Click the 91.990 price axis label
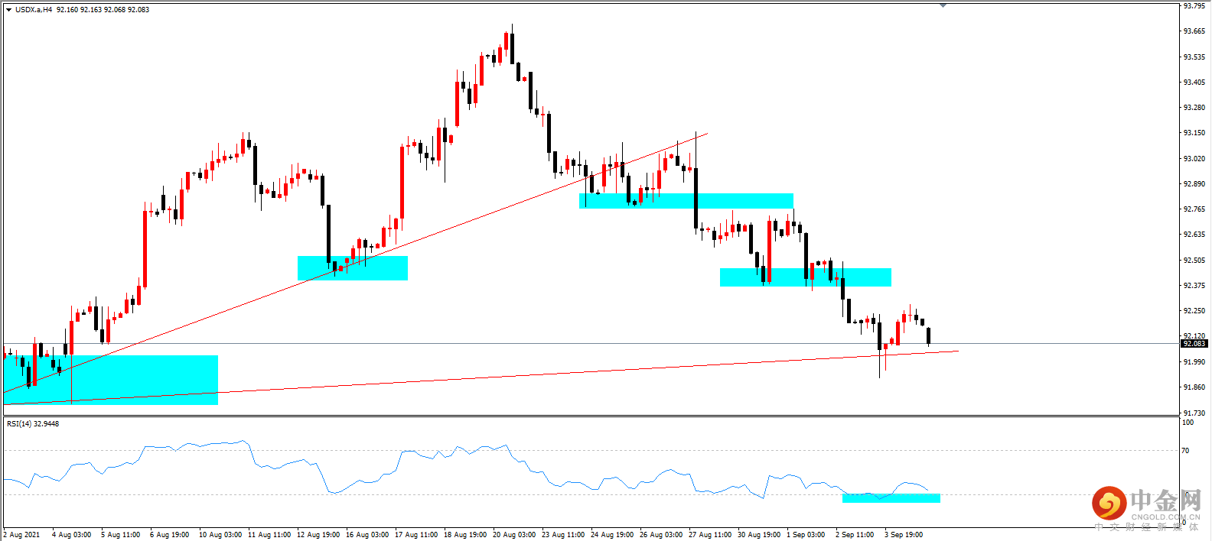Image resolution: width=1212 pixels, height=541 pixels. [x=1194, y=361]
